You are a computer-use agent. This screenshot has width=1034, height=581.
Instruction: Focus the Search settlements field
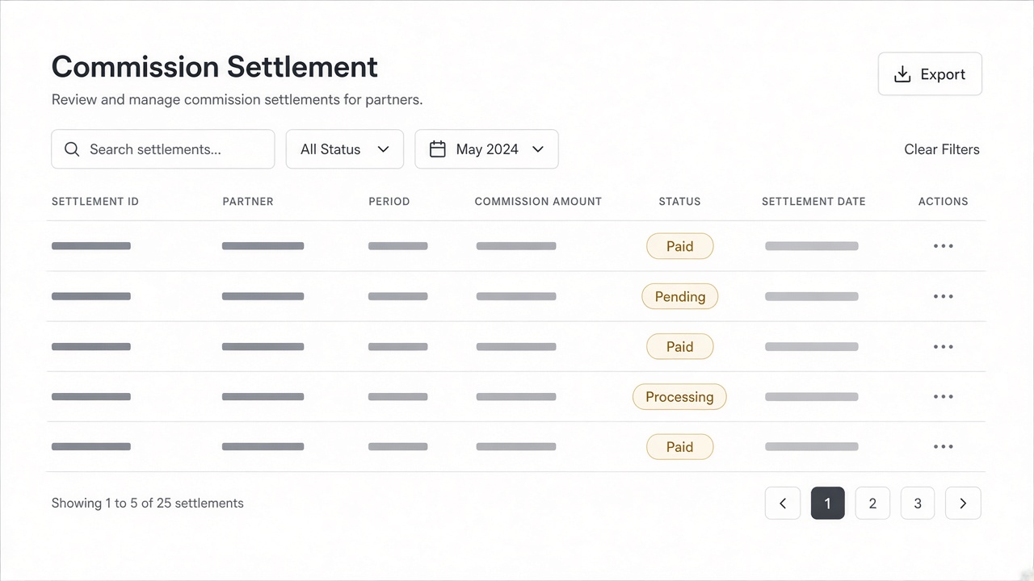163,149
